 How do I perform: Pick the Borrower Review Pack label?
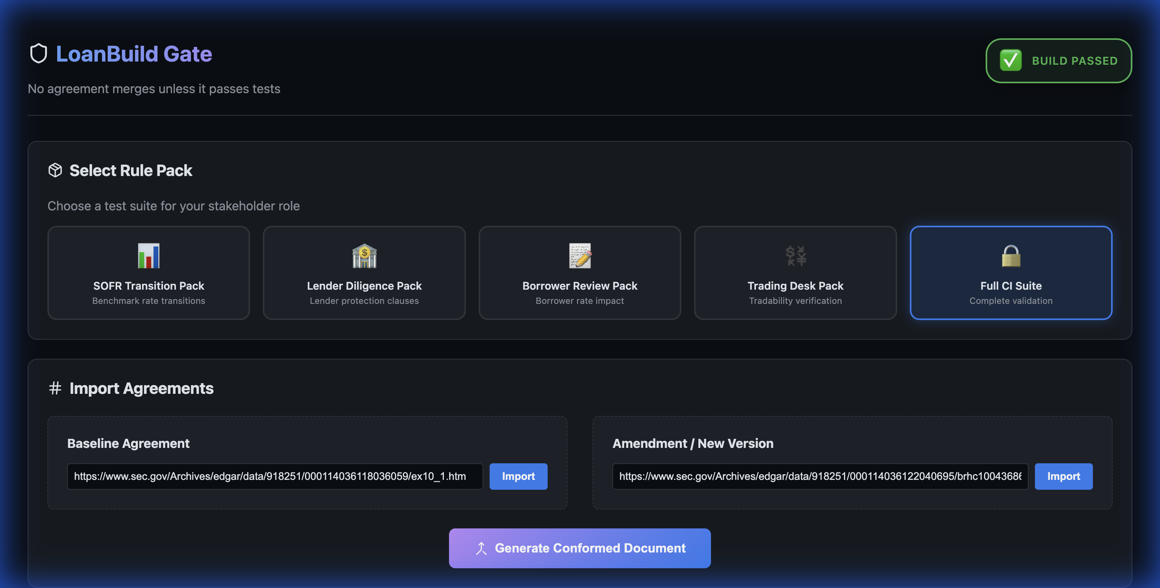click(x=580, y=286)
